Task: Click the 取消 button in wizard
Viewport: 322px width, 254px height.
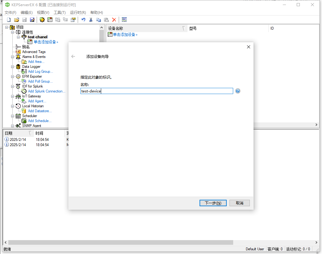Action: point(239,203)
